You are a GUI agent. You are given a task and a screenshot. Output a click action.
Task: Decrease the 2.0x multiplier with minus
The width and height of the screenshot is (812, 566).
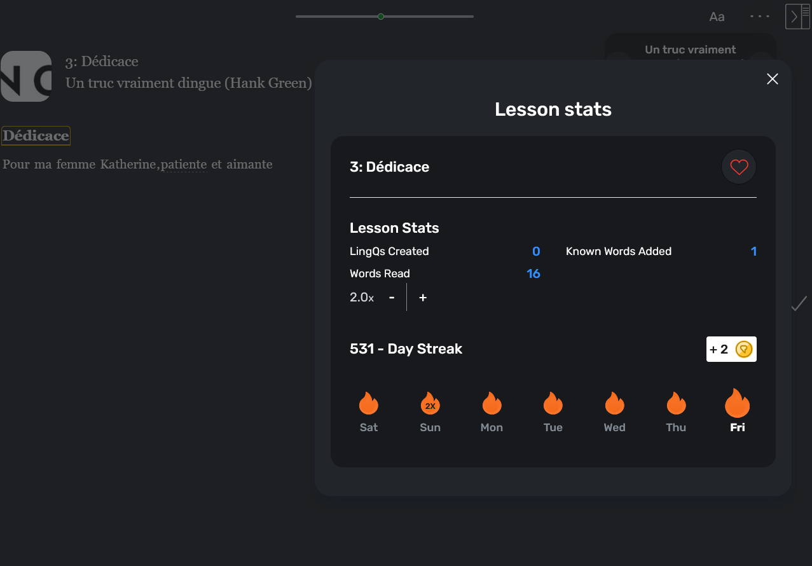[x=392, y=297]
